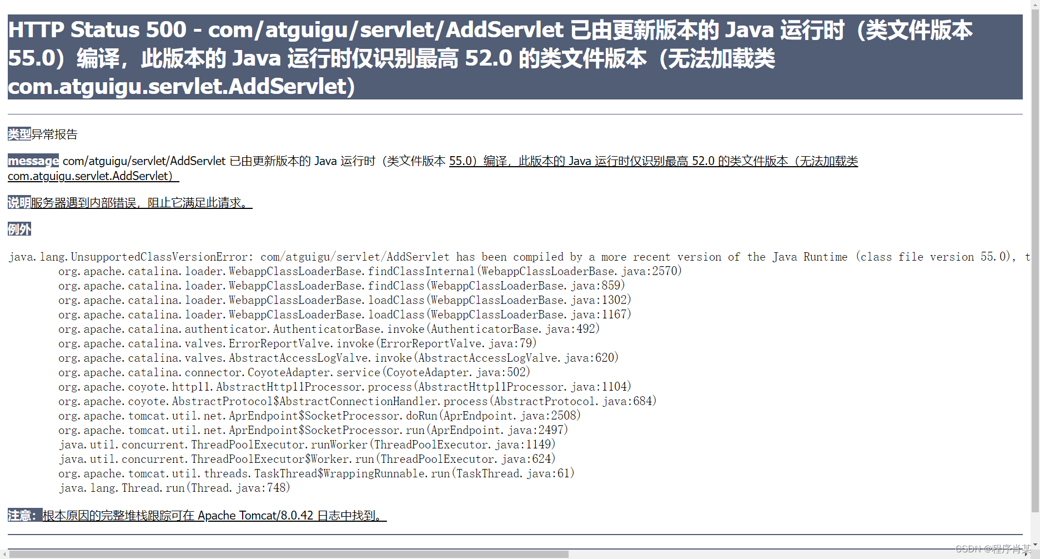The width and height of the screenshot is (1040, 559).
Task: Click the highlighted "说明" label
Action: point(18,202)
